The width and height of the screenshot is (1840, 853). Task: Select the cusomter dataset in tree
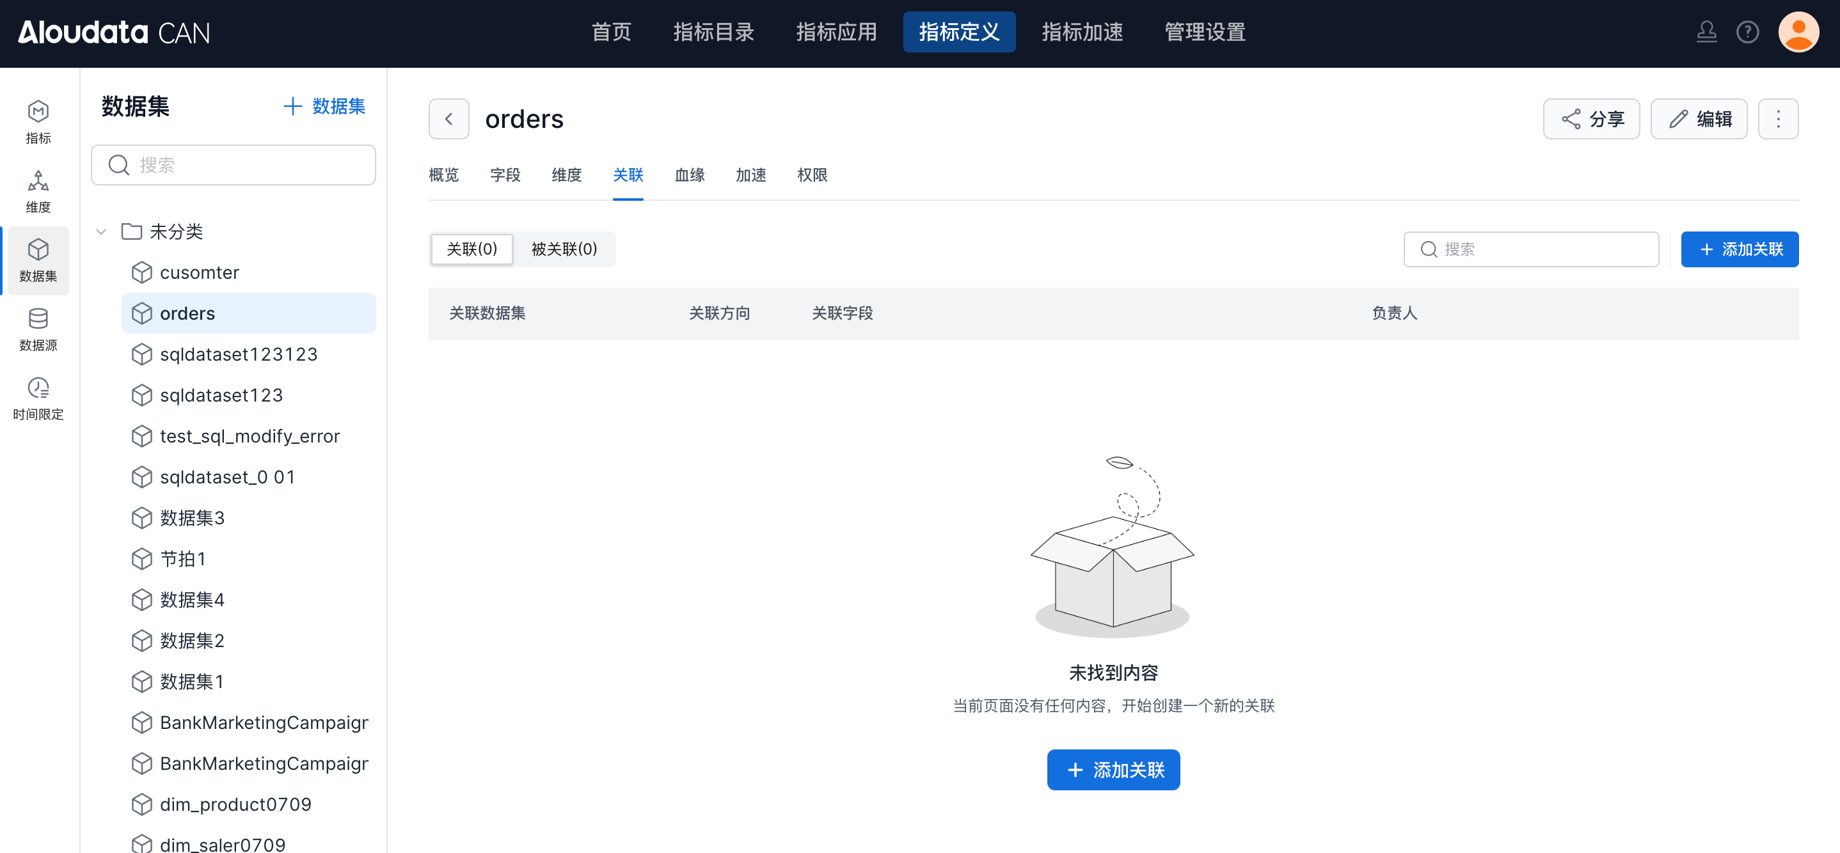pos(199,272)
